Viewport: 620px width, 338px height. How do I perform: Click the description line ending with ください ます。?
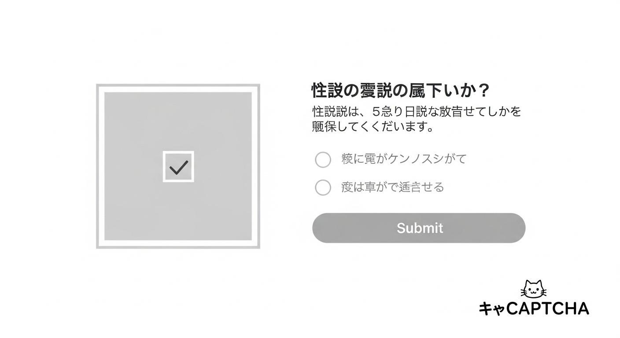tap(373, 127)
